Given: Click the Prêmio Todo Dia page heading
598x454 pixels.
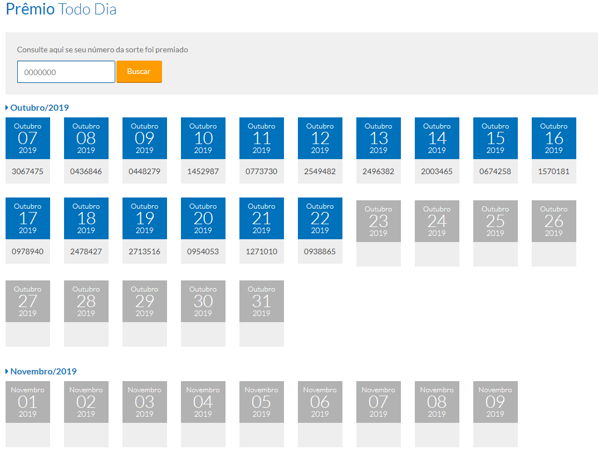Looking at the screenshot, I should coord(61,9).
